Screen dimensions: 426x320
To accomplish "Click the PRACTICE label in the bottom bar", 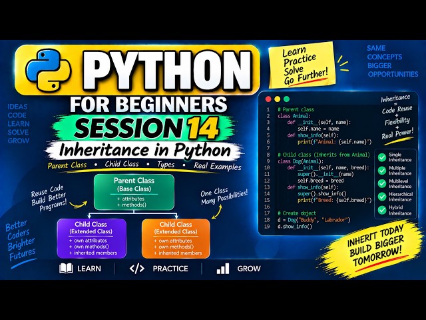I will point(170,269).
